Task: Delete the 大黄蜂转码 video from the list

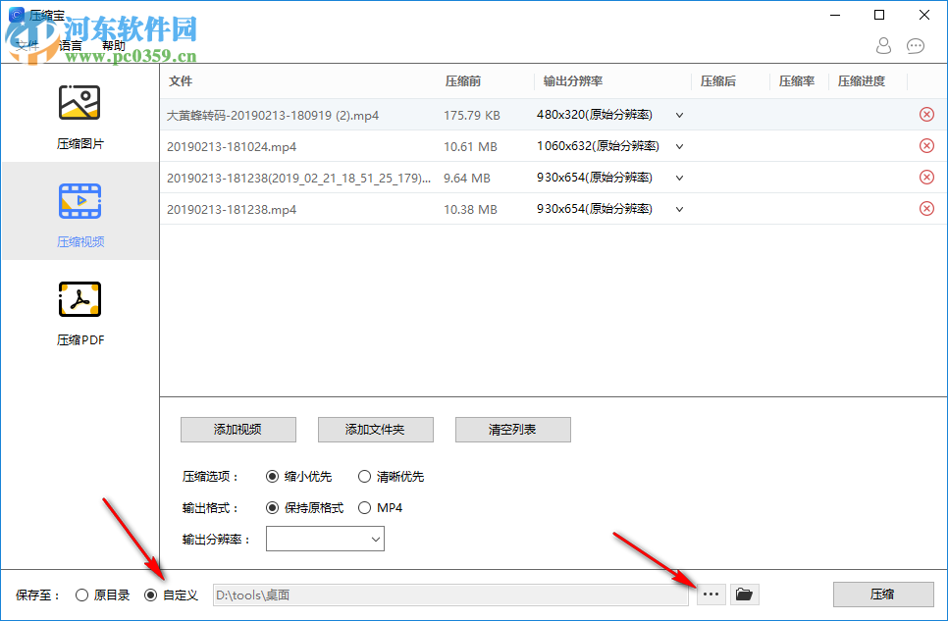Action: coord(925,114)
